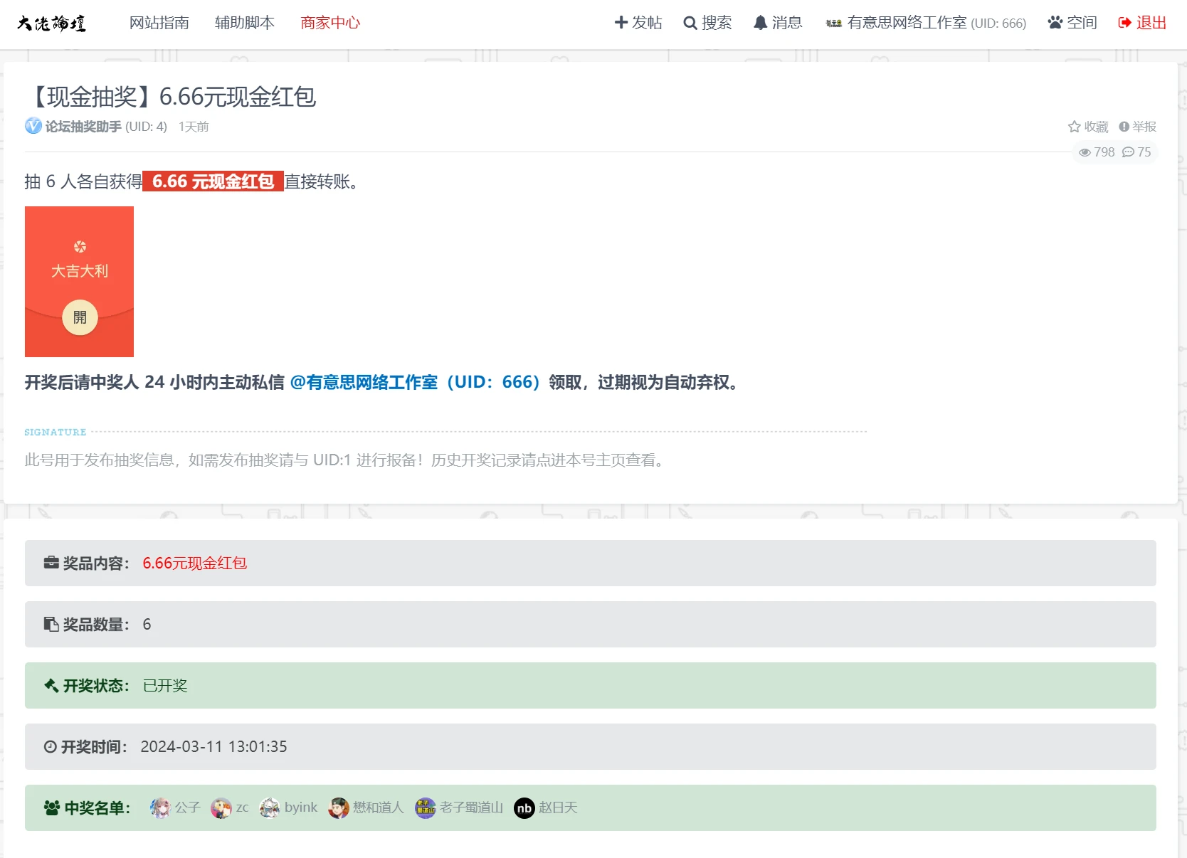Click the red envelope 大吉大利 image
The width and height of the screenshot is (1187, 858).
tap(79, 282)
